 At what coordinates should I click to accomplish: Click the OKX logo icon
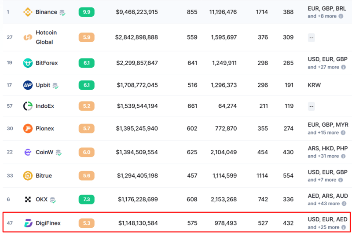tap(28, 199)
